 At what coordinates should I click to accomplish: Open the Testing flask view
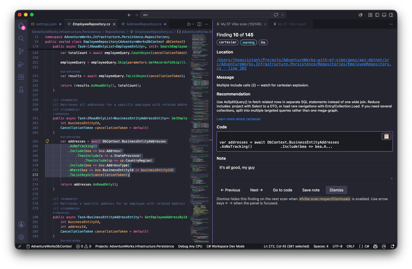click(21, 90)
